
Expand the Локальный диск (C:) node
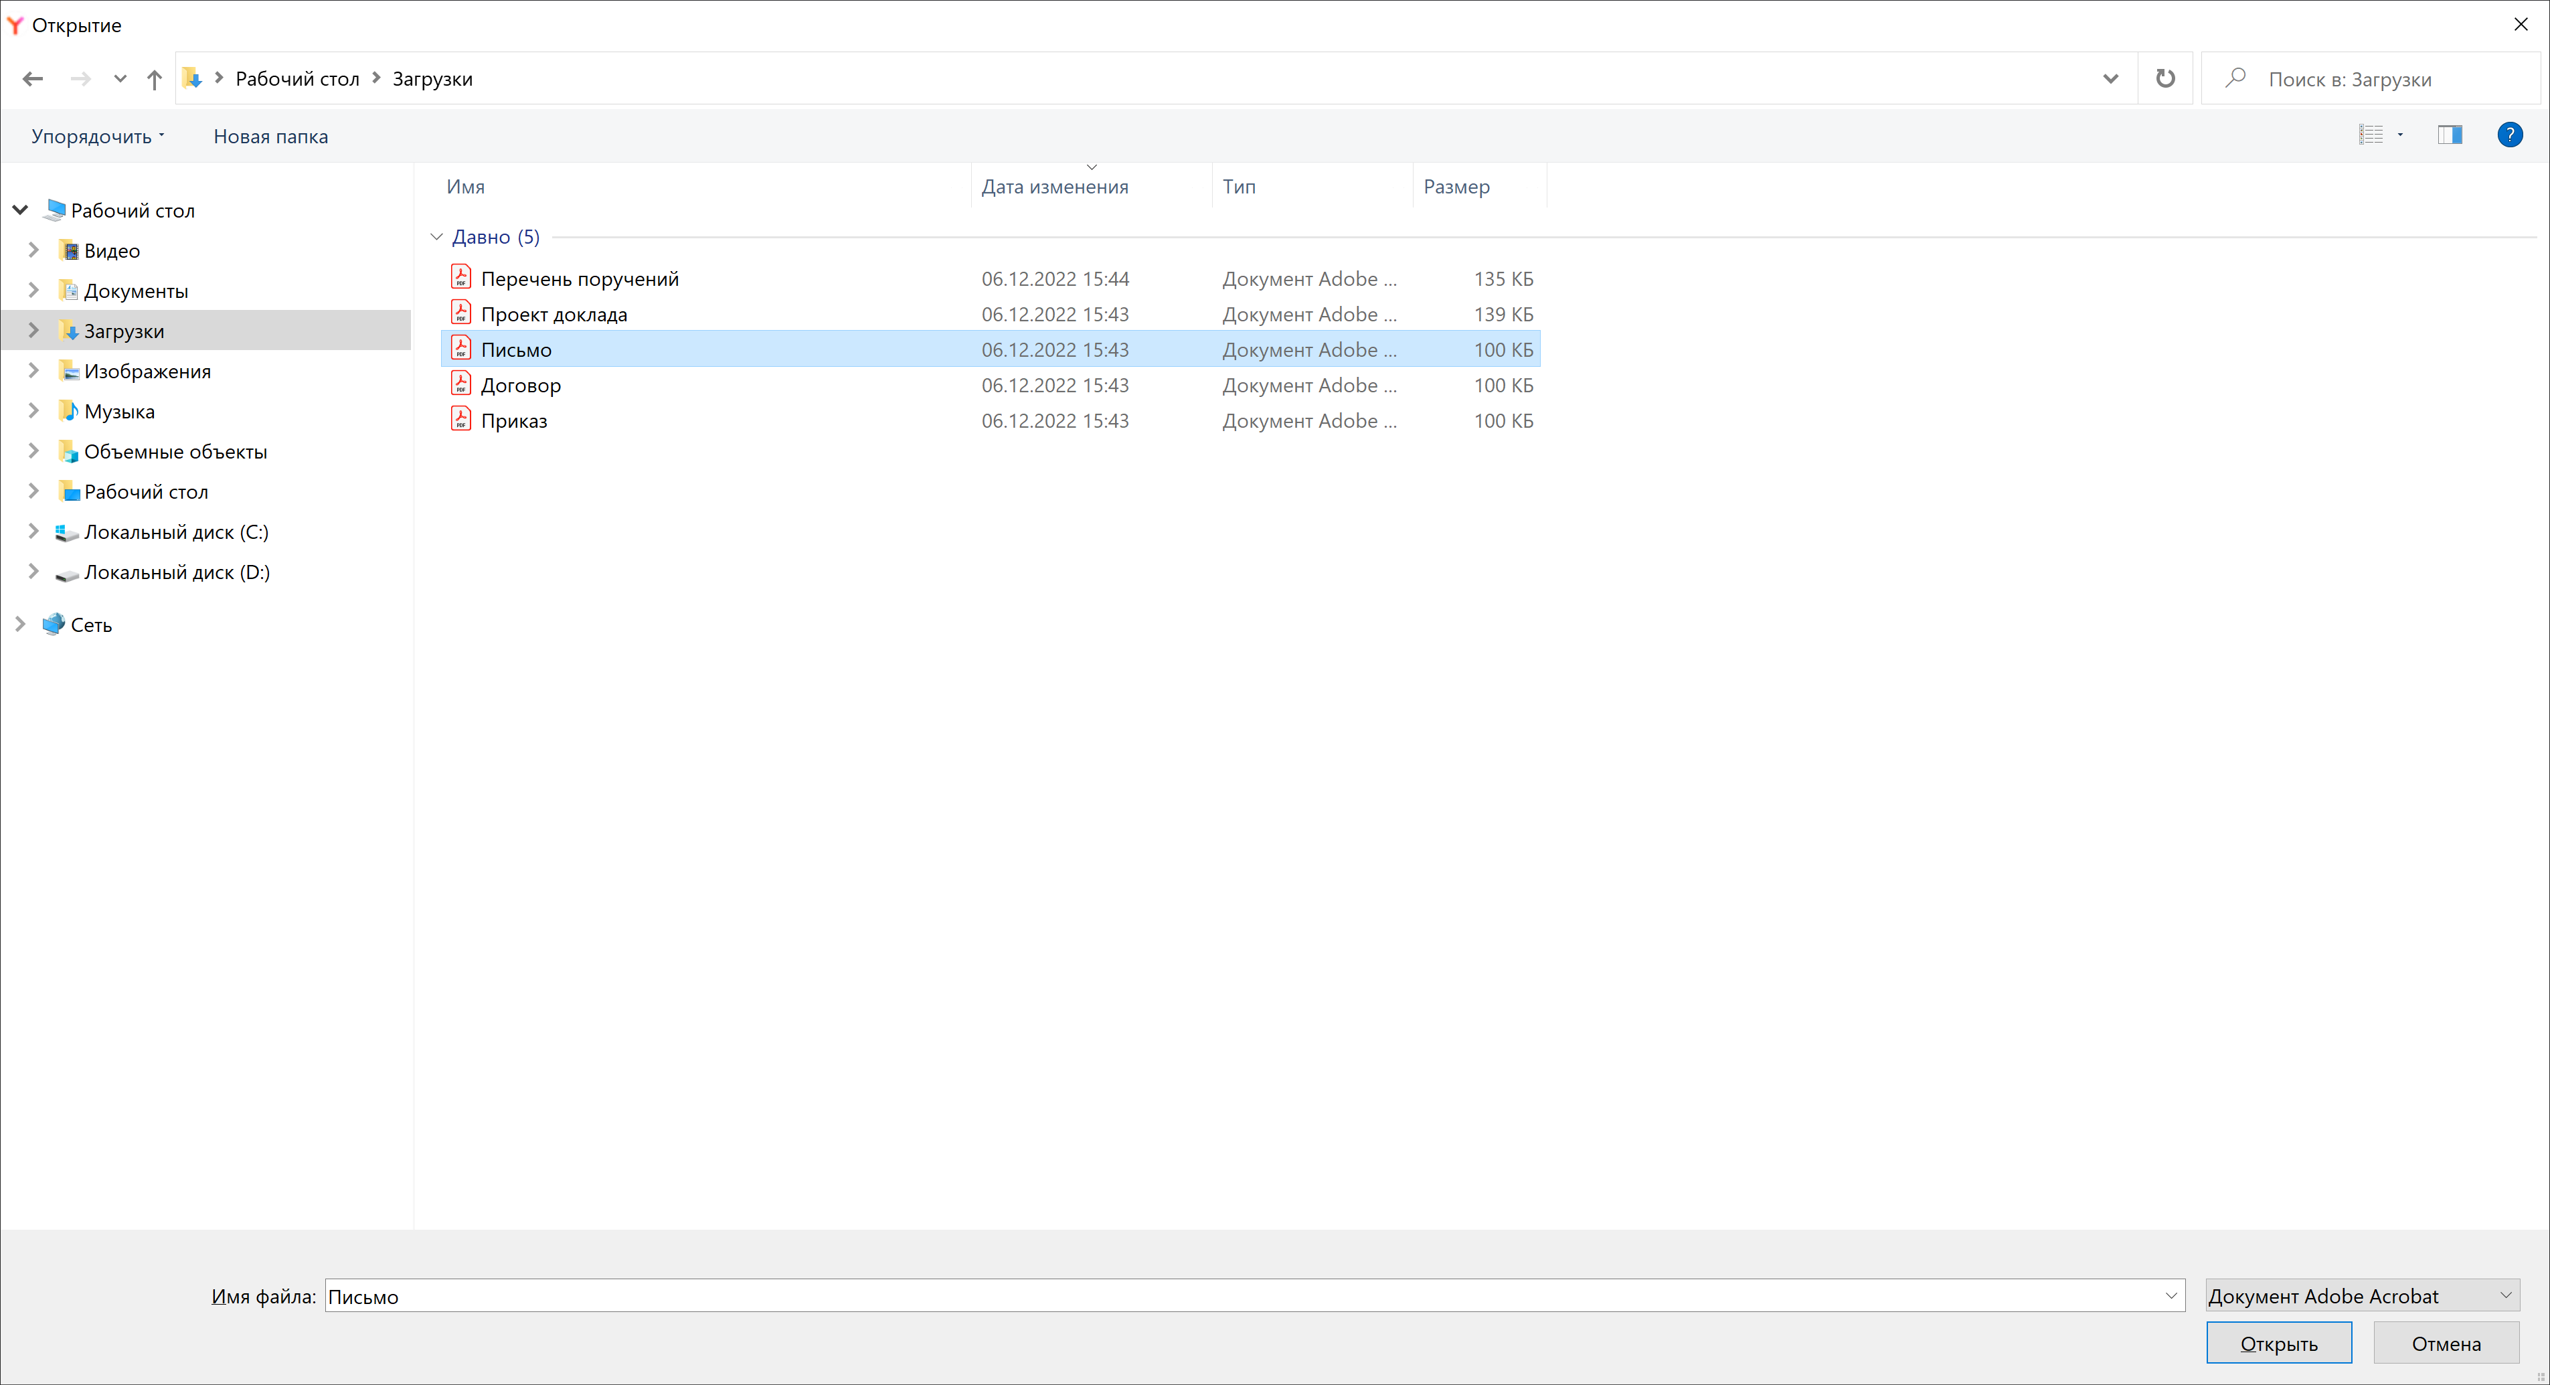33,531
